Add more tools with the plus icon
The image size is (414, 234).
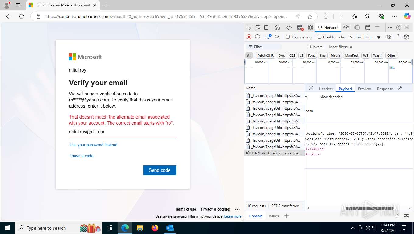pyautogui.click(x=377, y=27)
